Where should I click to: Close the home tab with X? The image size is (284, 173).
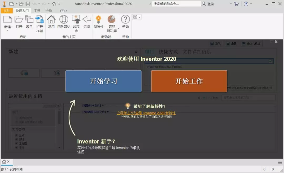(8, 161)
